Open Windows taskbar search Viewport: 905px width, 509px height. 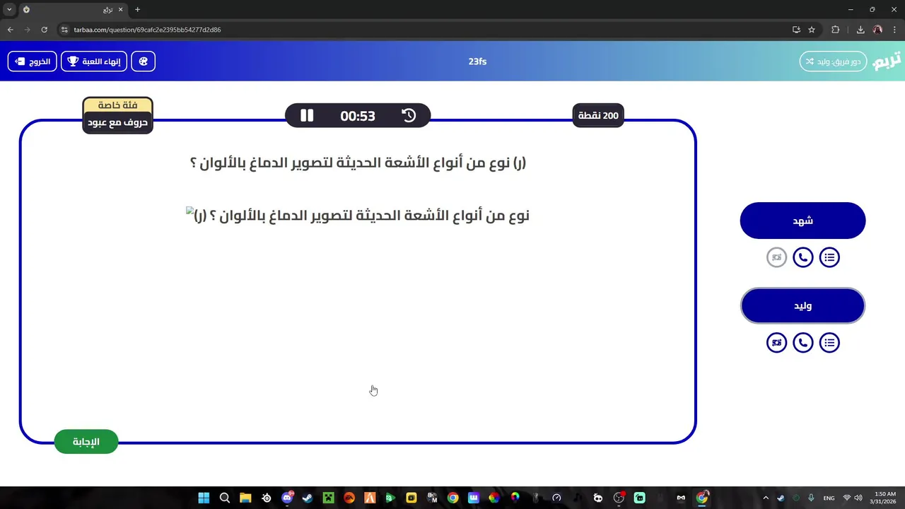(225, 498)
